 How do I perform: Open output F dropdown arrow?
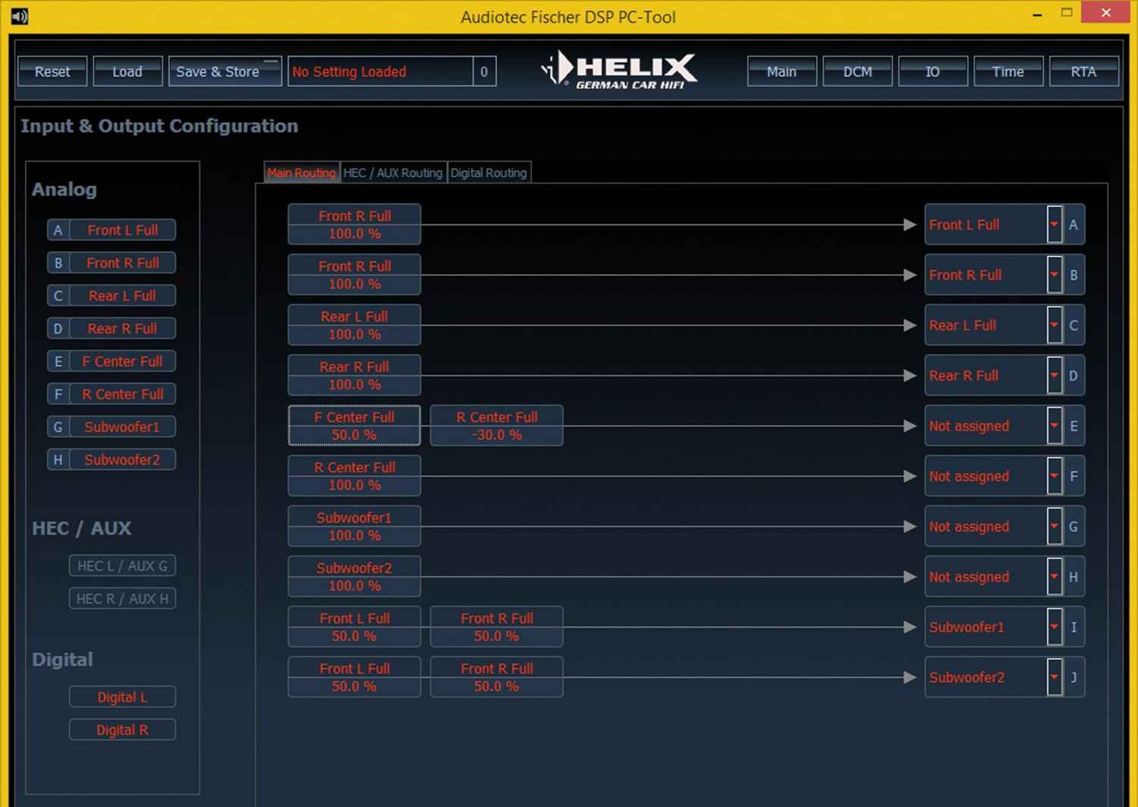[x=1054, y=476]
